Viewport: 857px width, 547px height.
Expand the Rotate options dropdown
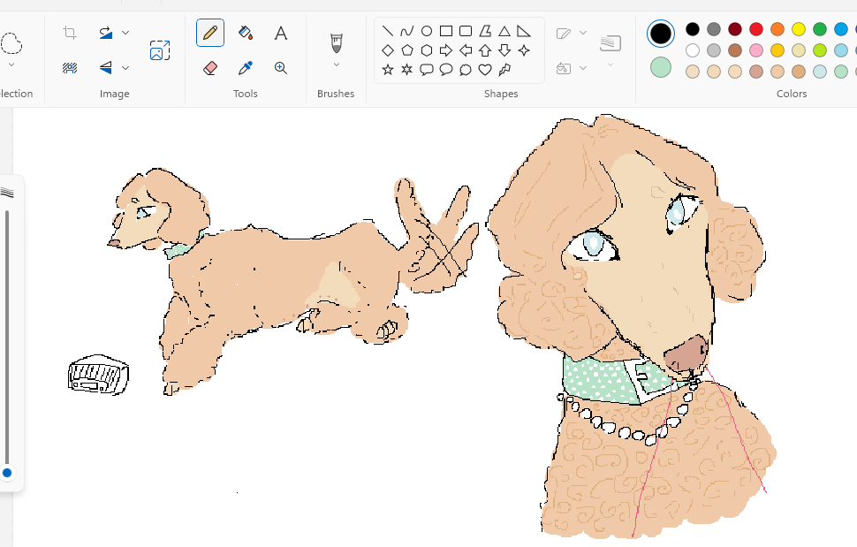pos(125,34)
